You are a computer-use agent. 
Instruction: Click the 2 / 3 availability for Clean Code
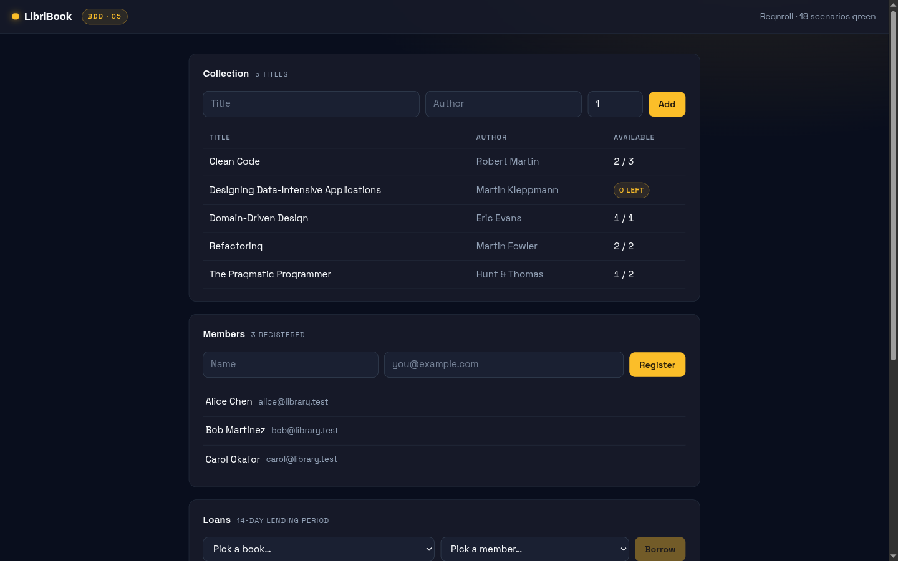(x=624, y=161)
